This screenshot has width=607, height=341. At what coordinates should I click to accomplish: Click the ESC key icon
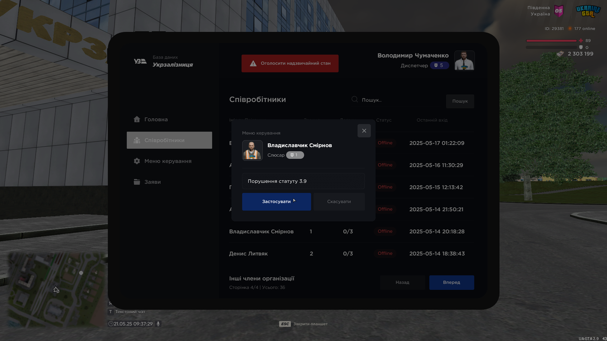[285, 324]
